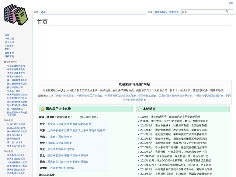Viewport: 236px width, 177px height.
Task: Open 北美洲各国企业名录 sidebar link
Action: [17, 162]
